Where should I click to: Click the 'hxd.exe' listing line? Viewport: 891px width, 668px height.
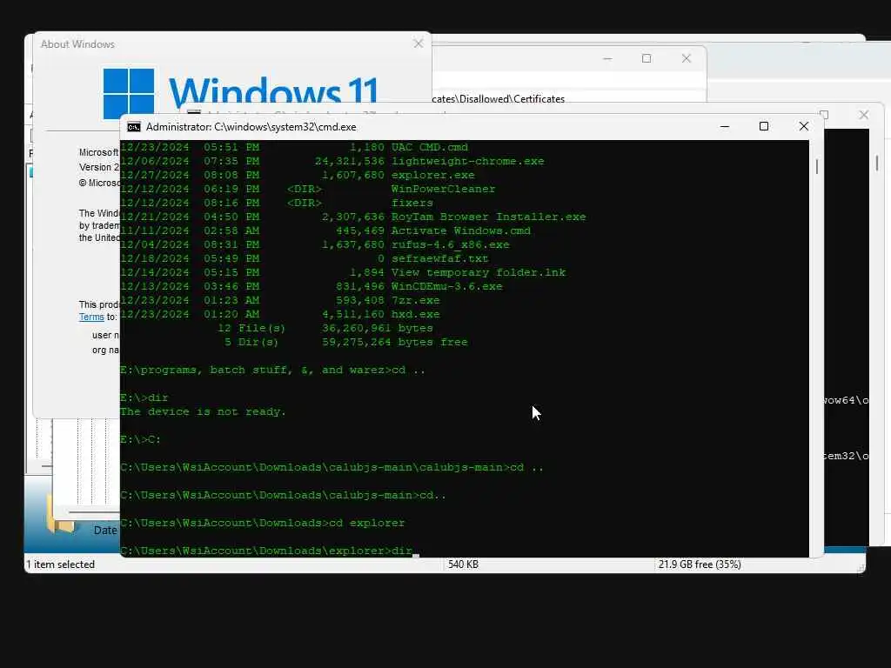coord(280,314)
